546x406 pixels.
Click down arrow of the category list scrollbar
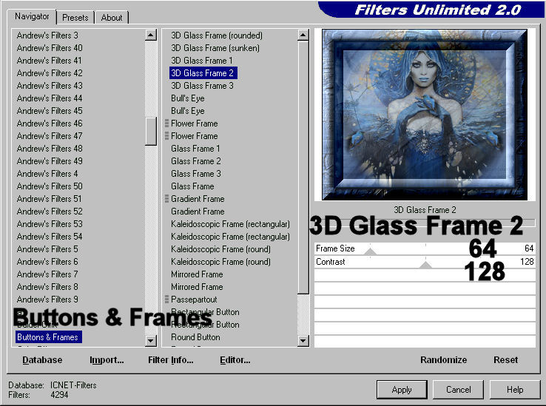pyautogui.click(x=151, y=340)
